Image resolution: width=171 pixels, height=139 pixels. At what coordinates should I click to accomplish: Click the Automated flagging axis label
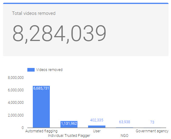(41, 131)
